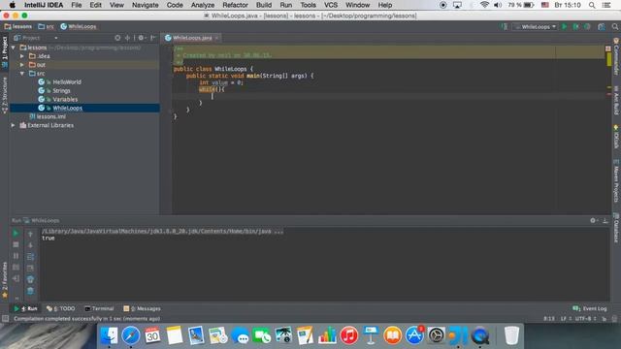Run with coverage from the main toolbar

point(587,26)
